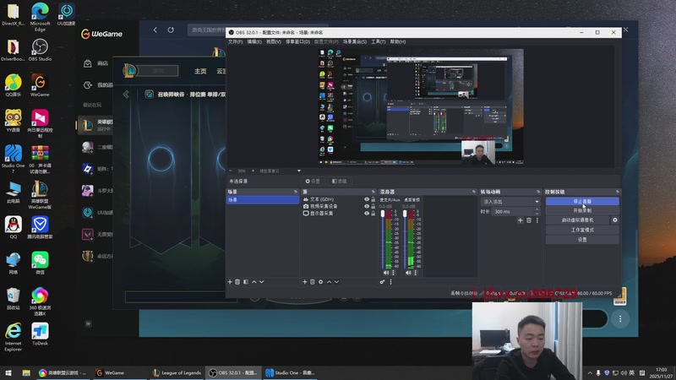
Task: Open OBS Studio desktop shortcut
Action: [x=40, y=50]
